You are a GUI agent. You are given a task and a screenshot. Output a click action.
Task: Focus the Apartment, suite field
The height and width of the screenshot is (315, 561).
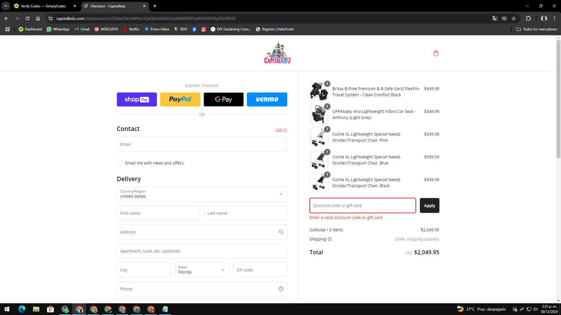click(x=202, y=251)
